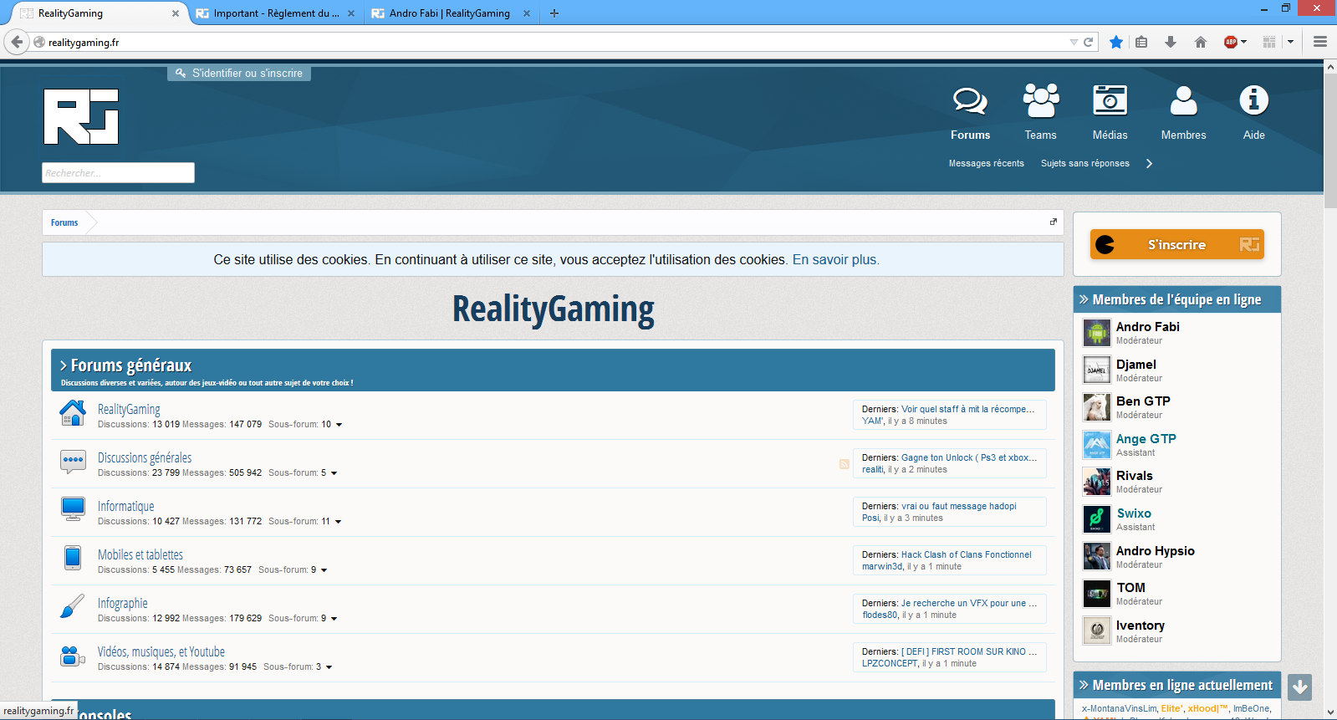Reload the page with the refresh icon
1337x720 pixels.
(x=1088, y=42)
